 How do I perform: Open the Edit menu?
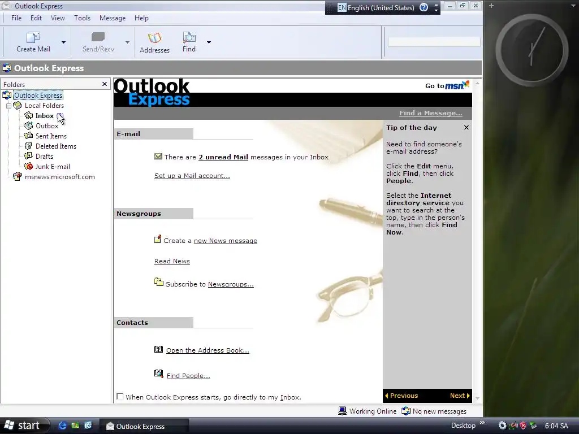tap(36, 18)
